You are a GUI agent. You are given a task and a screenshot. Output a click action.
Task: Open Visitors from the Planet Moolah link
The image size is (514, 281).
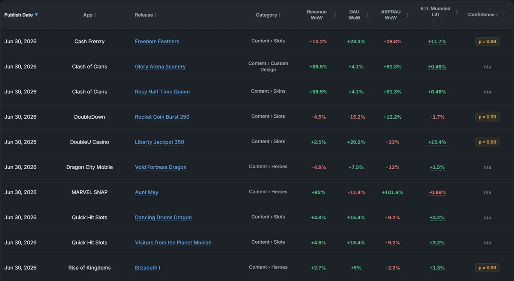pyautogui.click(x=173, y=242)
